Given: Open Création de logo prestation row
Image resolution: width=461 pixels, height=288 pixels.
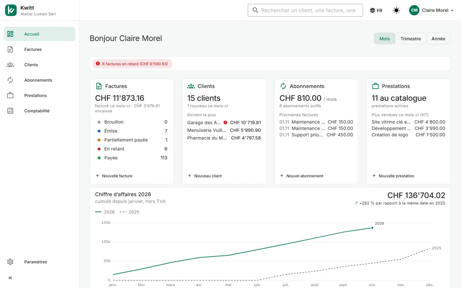Looking at the screenshot, I should tap(408, 135).
